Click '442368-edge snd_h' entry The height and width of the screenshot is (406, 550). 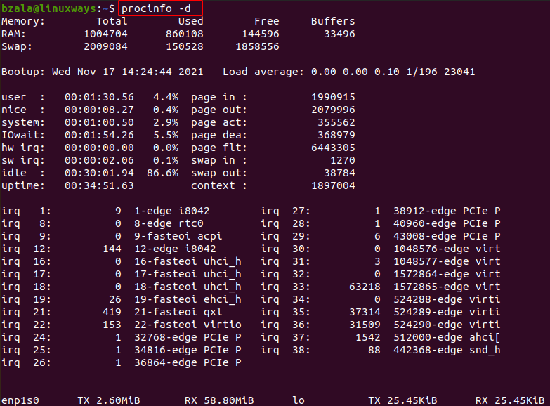click(447, 350)
